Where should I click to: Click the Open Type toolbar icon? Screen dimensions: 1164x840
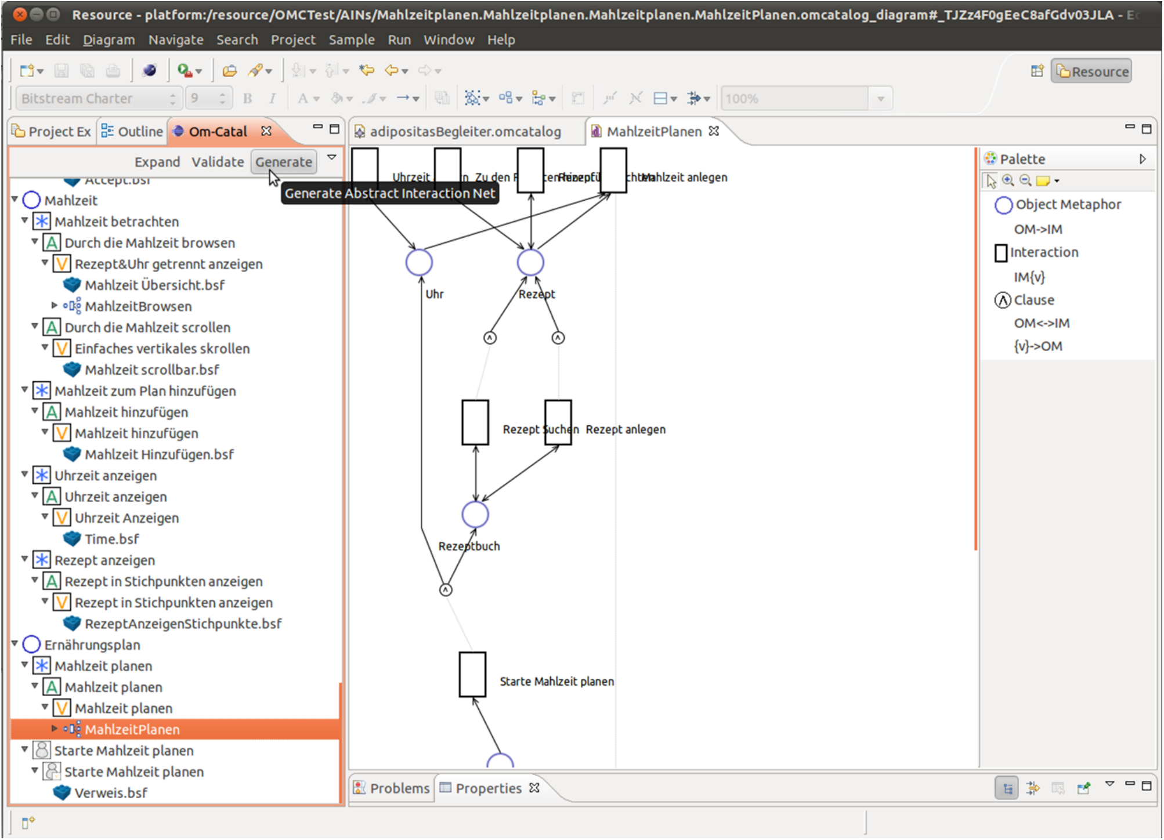point(230,71)
